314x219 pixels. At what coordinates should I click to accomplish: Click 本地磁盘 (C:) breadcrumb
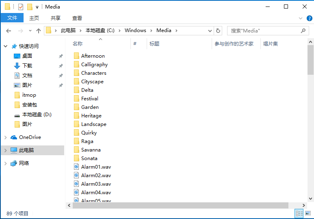(x=100, y=30)
